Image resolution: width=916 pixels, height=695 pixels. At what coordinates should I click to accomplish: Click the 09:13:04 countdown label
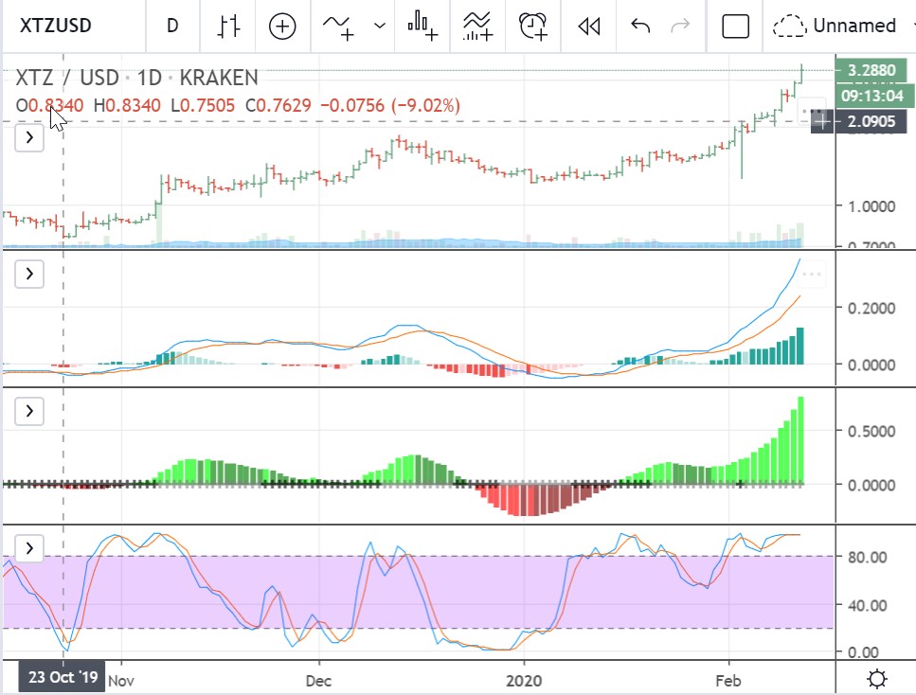[x=872, y=96]
